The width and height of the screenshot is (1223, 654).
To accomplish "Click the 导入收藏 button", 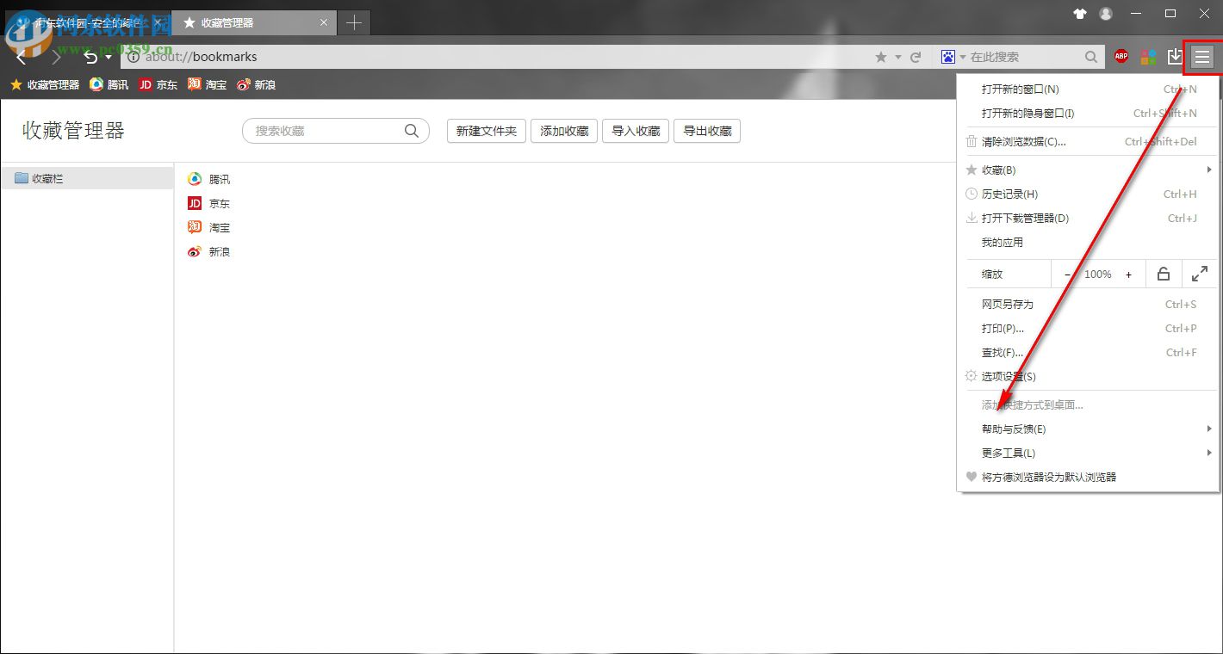I will [x=635, y=131].
